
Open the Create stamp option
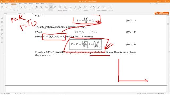point(80,7)
